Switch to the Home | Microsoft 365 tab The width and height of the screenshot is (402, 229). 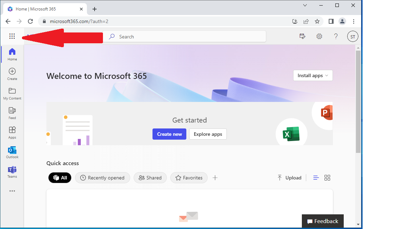(45, 9)
